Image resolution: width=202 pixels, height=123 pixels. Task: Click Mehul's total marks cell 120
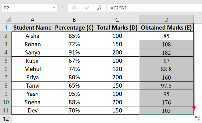[x=117, y=69]
